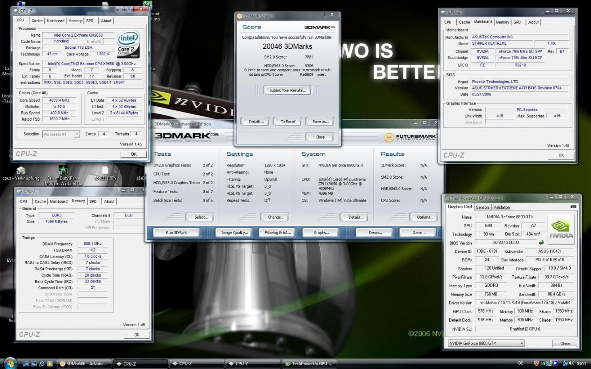Click OK in the CPU-Z CPU window

coord(134,154)
